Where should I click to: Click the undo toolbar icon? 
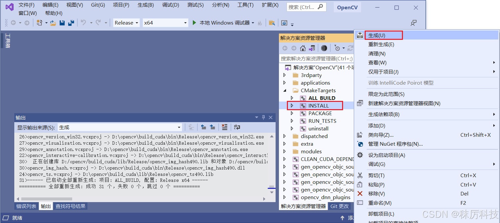[x=83, y=23]
